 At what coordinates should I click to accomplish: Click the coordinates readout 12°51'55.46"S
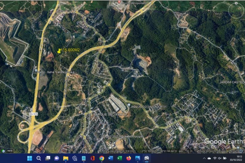coord(148,151)
